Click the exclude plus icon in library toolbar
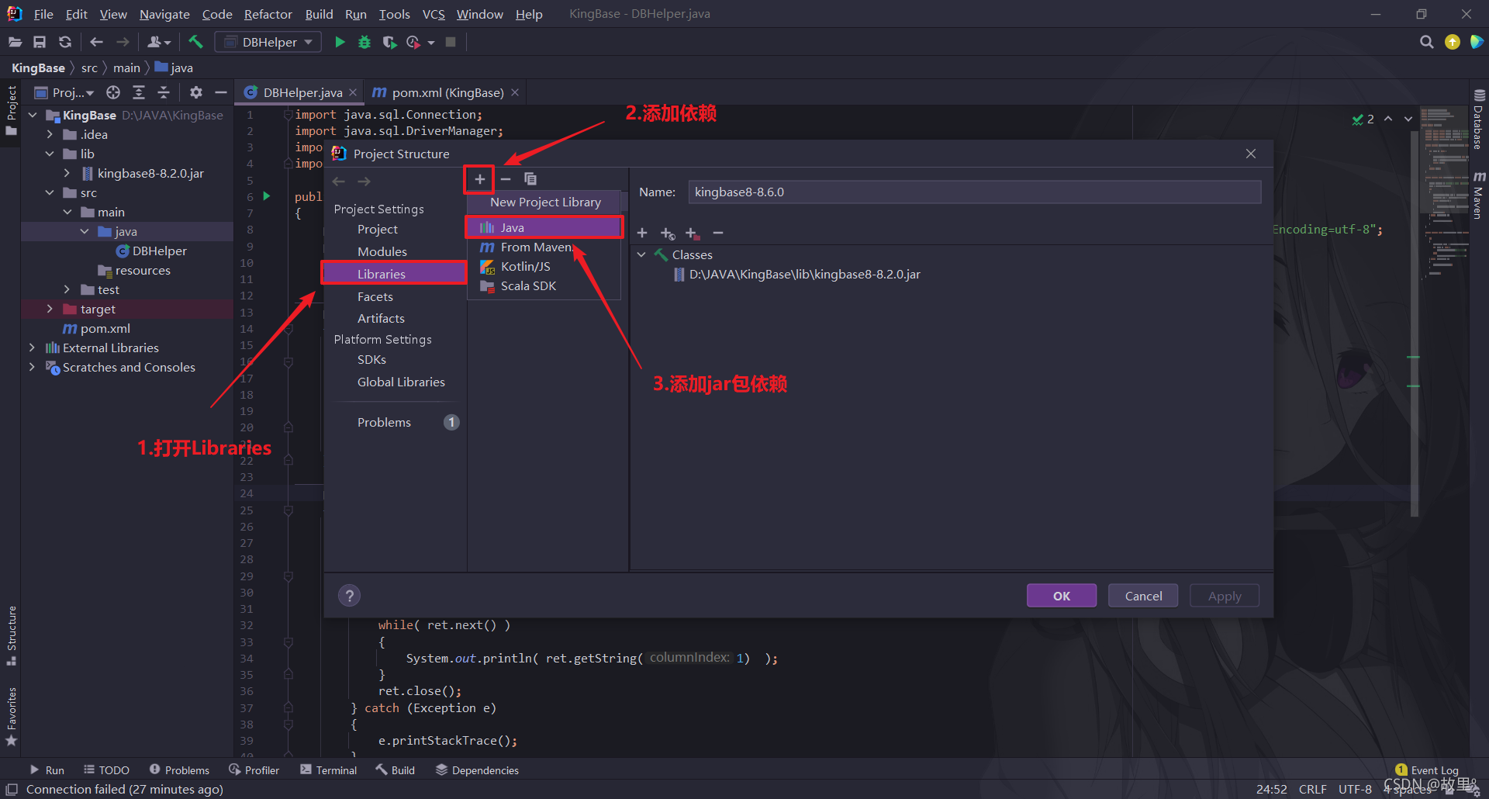The image size is (1489, 799). click(x=693, y=233)
